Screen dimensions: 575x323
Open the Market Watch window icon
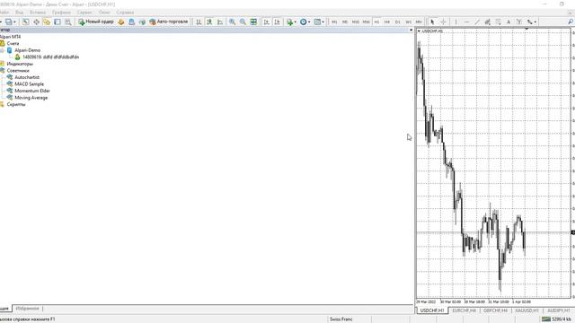[x=26, y=22]
